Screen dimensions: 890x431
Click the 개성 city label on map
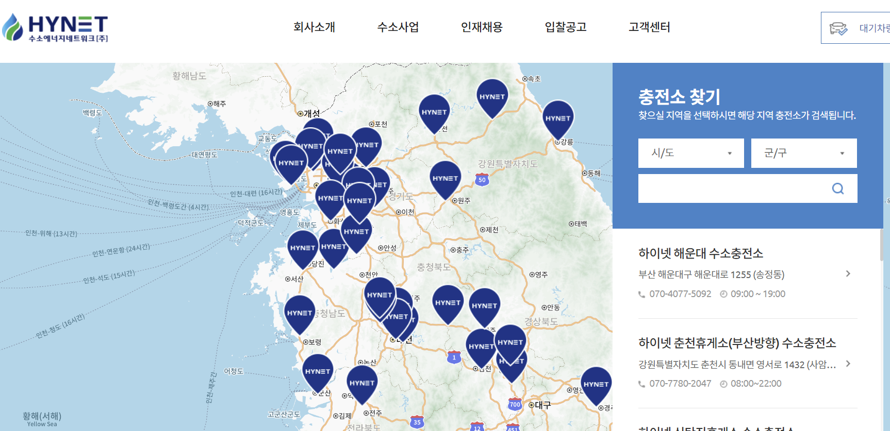(311, 113)
